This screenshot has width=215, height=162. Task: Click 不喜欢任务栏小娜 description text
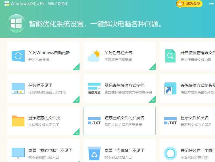coord(194,157)
